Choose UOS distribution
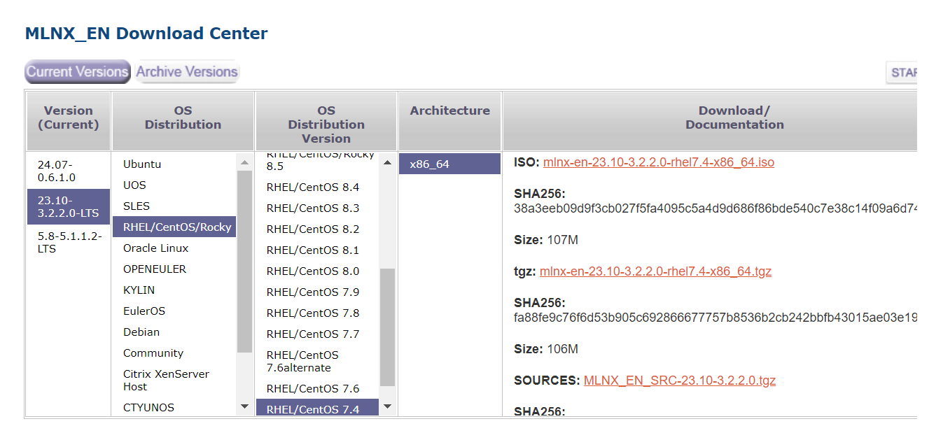Image resolution: width=950 pixels, height=433 pixels. 174,185
